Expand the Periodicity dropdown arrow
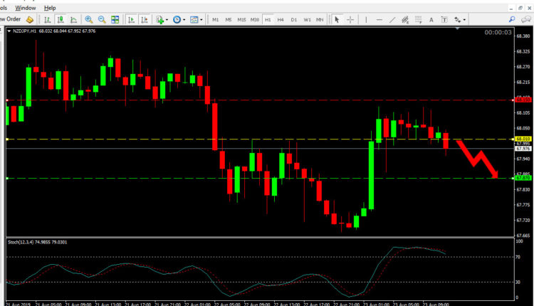Viewport: 534px width, 306px height. pos(184,20)
